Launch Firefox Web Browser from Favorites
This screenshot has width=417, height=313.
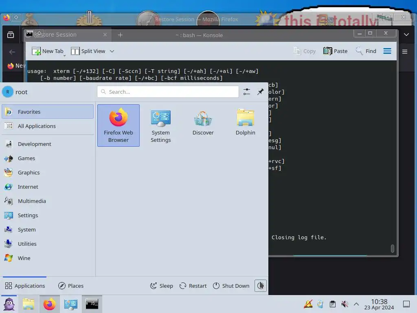pyautogui.click(x=119, y=126)
